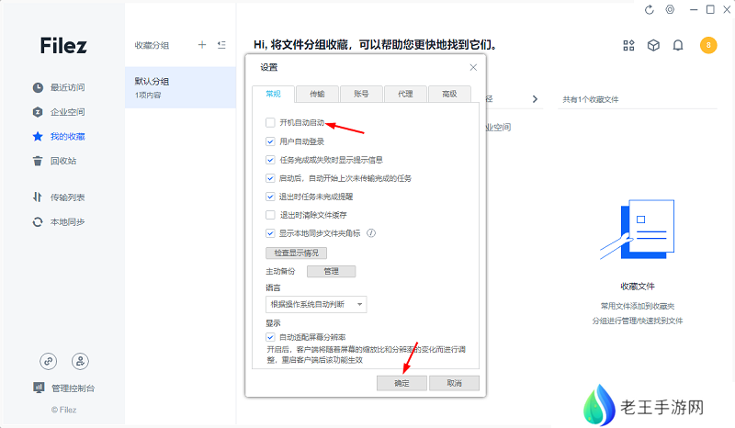
Task: Click the apps grid icon
Action: (x=628, y=46)
